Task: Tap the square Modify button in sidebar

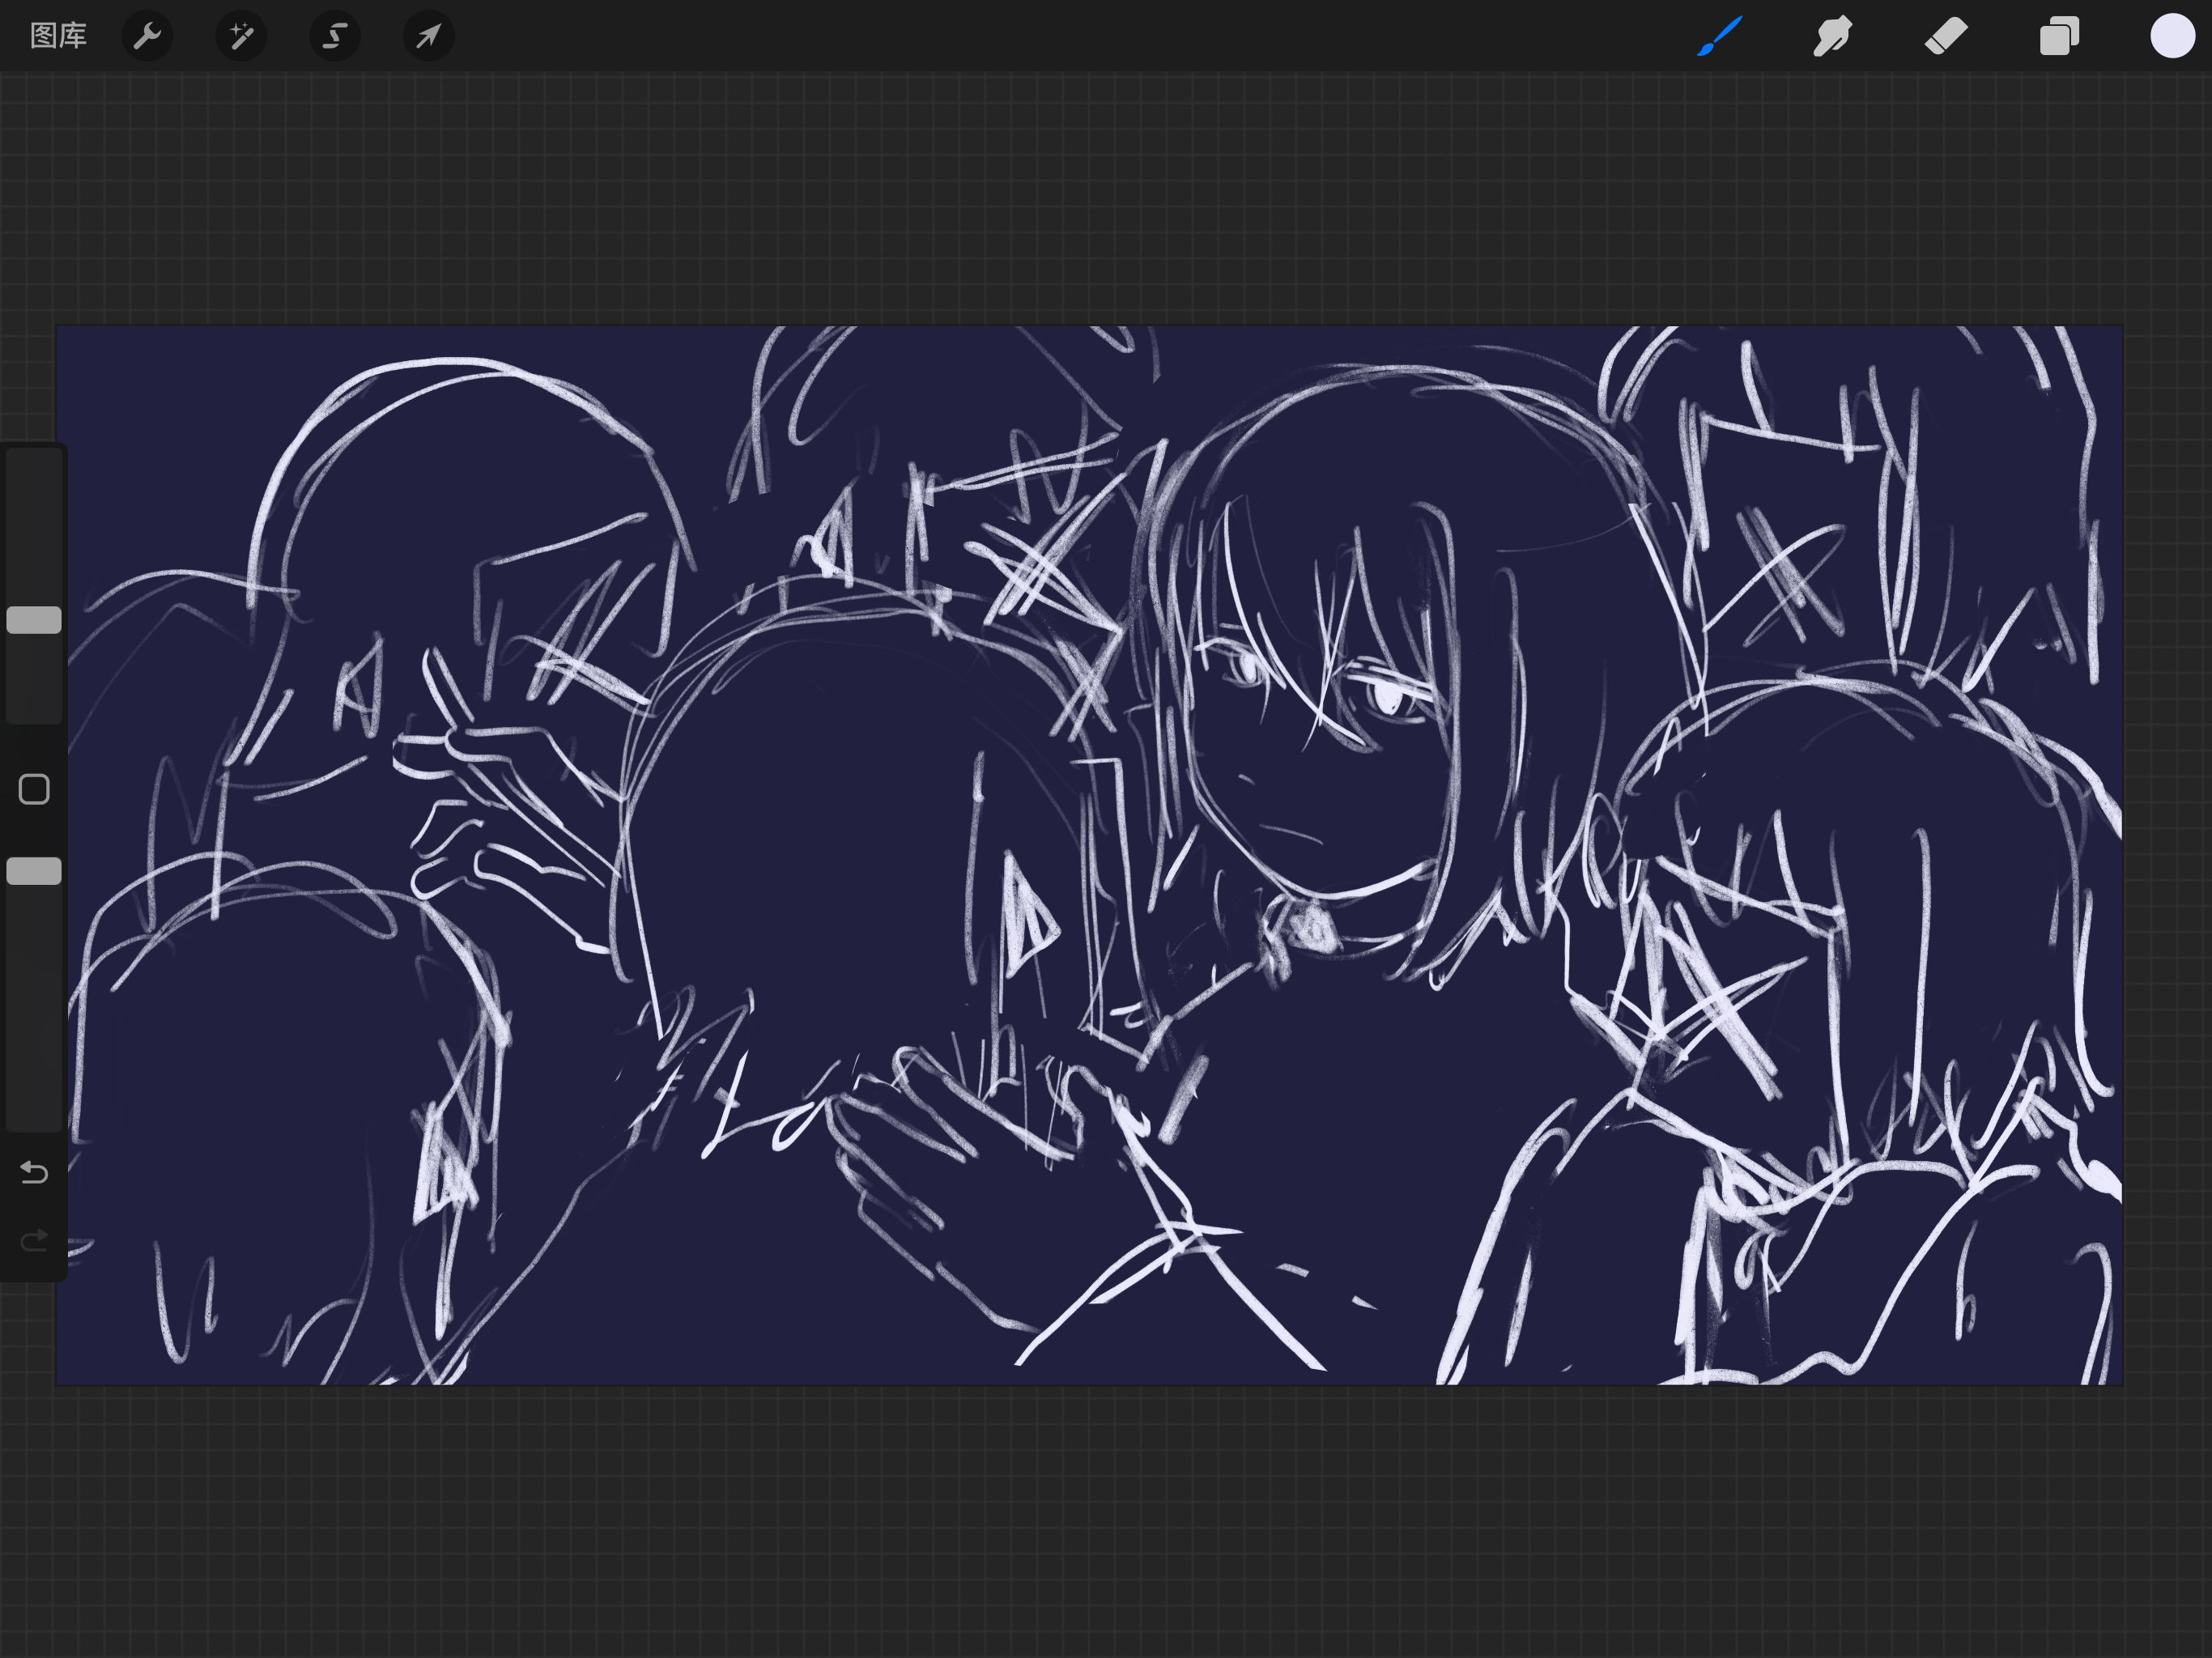Action: click(x=34, y=789)
